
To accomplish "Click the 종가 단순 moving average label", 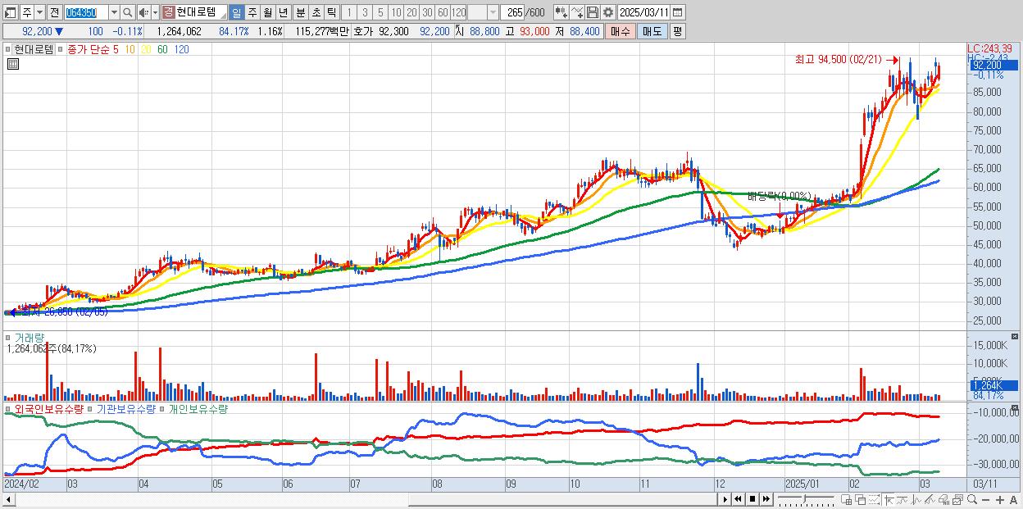I will click(x=89, y=49).
